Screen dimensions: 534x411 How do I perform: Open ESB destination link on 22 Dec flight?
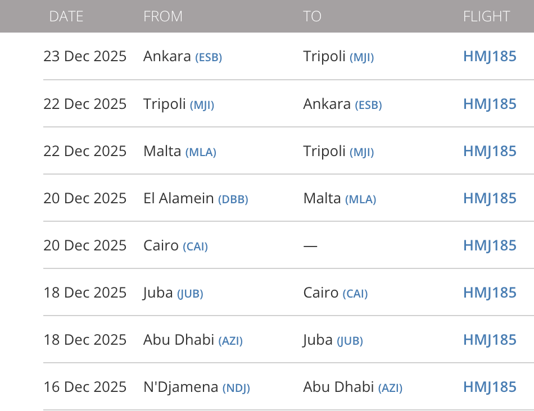(368, 105)
